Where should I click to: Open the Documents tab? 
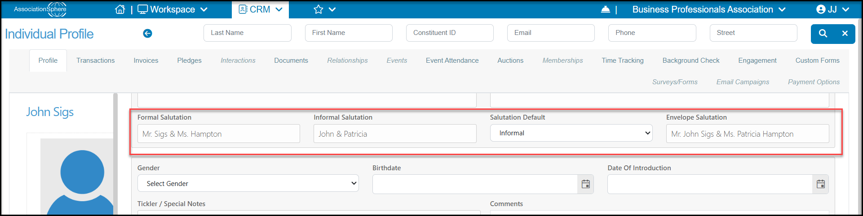(291, 60)
